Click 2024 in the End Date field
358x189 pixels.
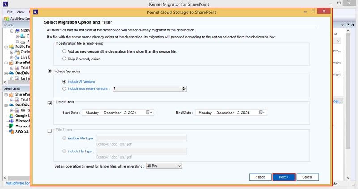pyautogui.click(x=245, y=113)
